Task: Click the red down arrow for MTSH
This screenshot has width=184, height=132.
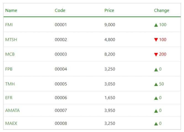Action: point(156,40)
